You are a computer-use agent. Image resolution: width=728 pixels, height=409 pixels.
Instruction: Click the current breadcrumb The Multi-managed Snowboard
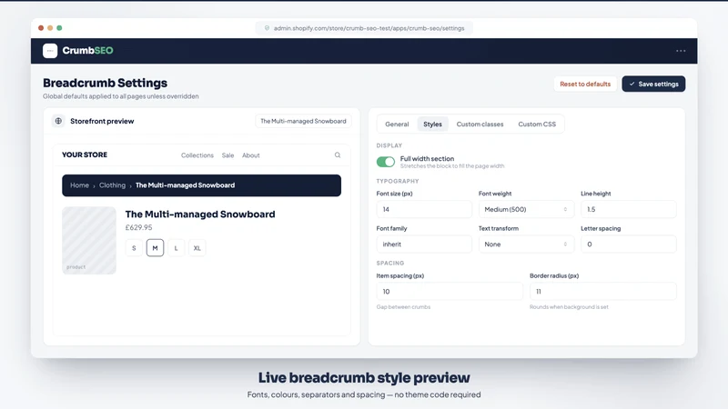click(x=186, y=185)
